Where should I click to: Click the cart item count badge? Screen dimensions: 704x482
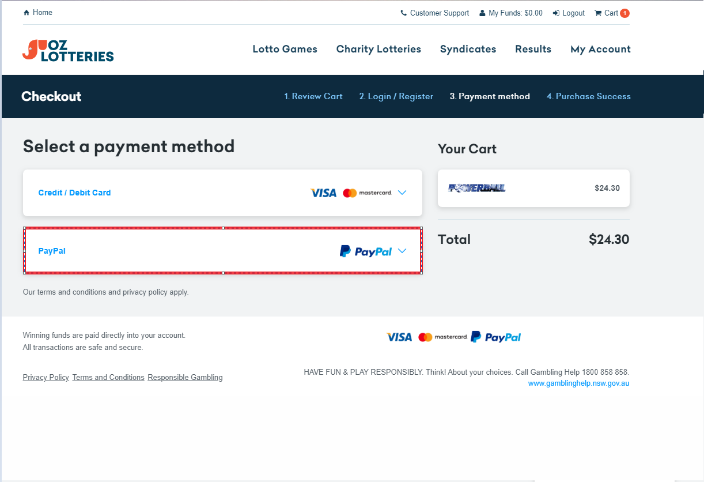point(624,13)
